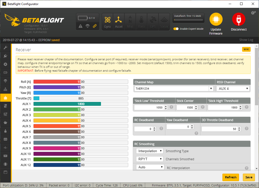Open the cooking pot icon sidebar tab
This screenshot has width=259, height=188.
tap(6, 122)
